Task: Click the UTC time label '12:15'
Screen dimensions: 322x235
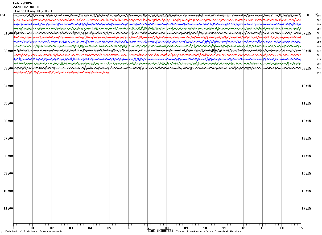Action: [306, 121]
